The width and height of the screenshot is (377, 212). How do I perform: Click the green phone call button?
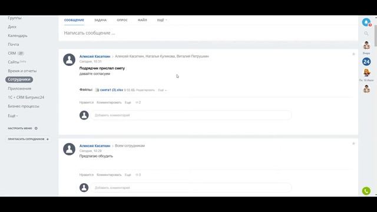point(366,191)
